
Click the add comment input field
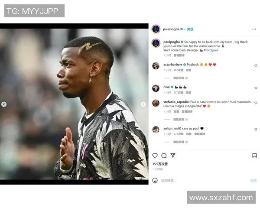[x=204, y=180]
